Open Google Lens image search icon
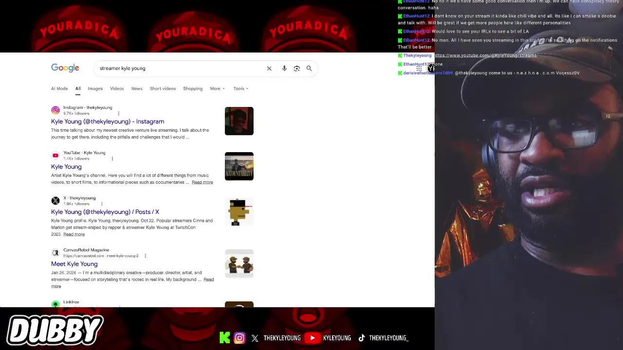623x350 pixels. tap(297, 69)
